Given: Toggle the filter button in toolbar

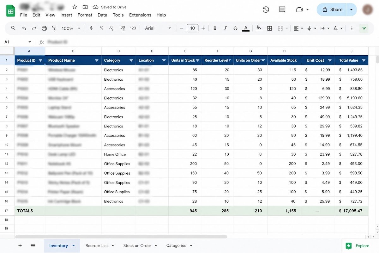Looking at the screenshot, I should click(x=364, y=28).
